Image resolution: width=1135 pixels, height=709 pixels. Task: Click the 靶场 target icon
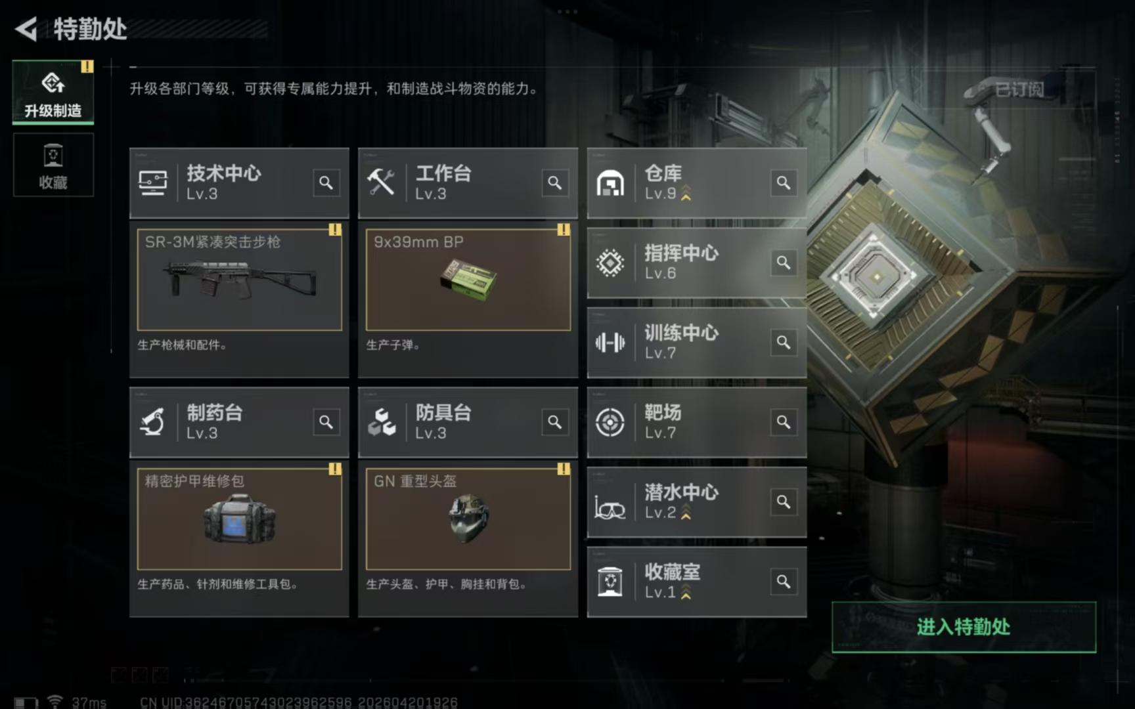point(610,422)
